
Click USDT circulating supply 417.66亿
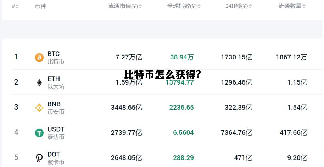click(x=294, y=133)
